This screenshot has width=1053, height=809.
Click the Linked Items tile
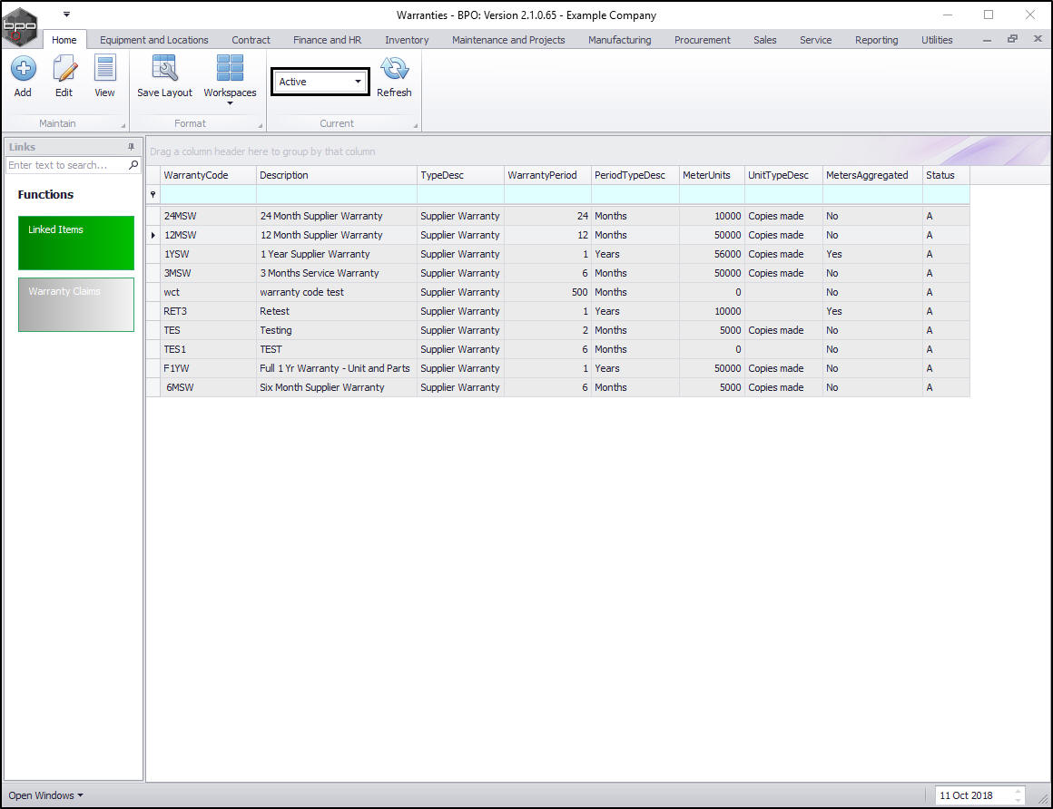[x=76, y=243]
